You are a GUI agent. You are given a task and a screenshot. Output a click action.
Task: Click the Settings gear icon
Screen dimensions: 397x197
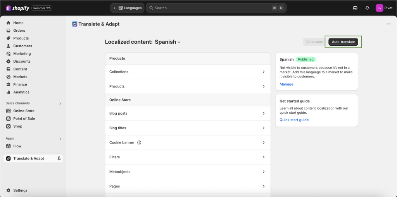[x=9, y=190]
